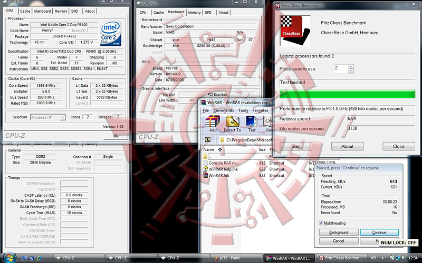Click the Manufacturer field Sony Corporation
422x263 pixels.
[210, 26]
